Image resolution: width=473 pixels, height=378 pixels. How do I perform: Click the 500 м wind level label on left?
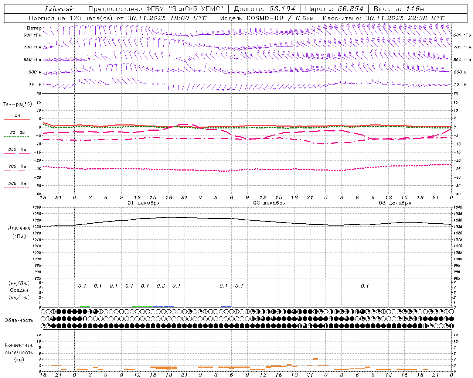click(x=35, y=72)
